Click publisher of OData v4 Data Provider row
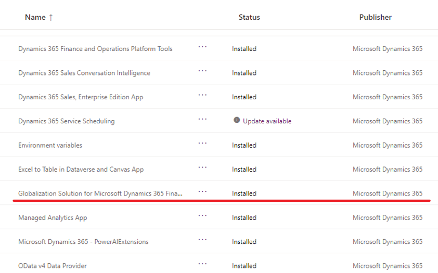The height and width of the screenshot is (273, 438). click(x=388, y=266)
